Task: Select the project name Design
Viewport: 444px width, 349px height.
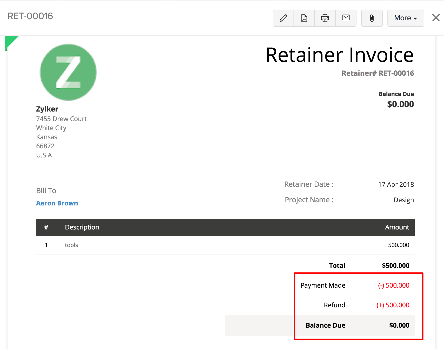Action: (x=403, y=200)
